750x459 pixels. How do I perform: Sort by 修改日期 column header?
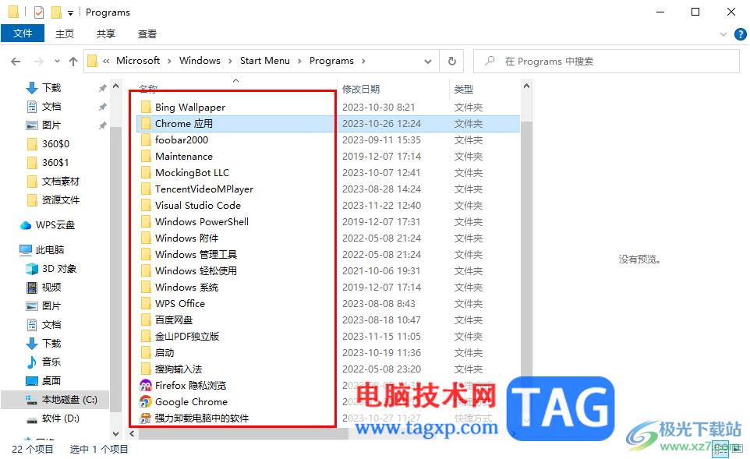point(361,90)
